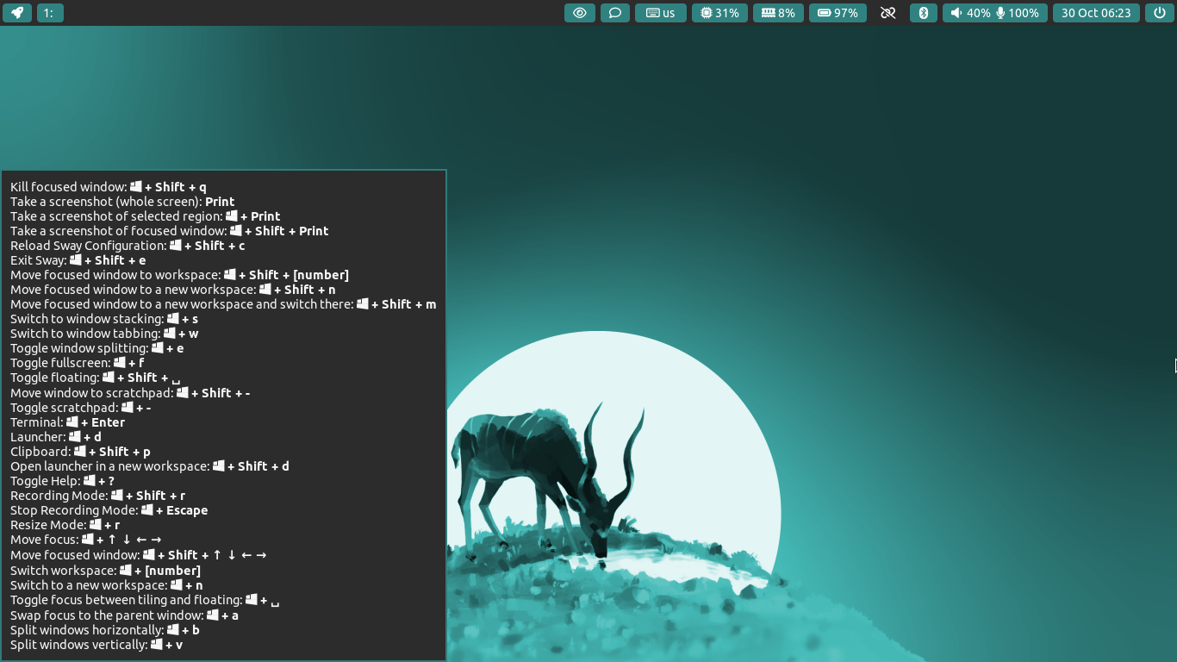Click the 'Reload Sway Configuration' help entry

coord(128,246)
